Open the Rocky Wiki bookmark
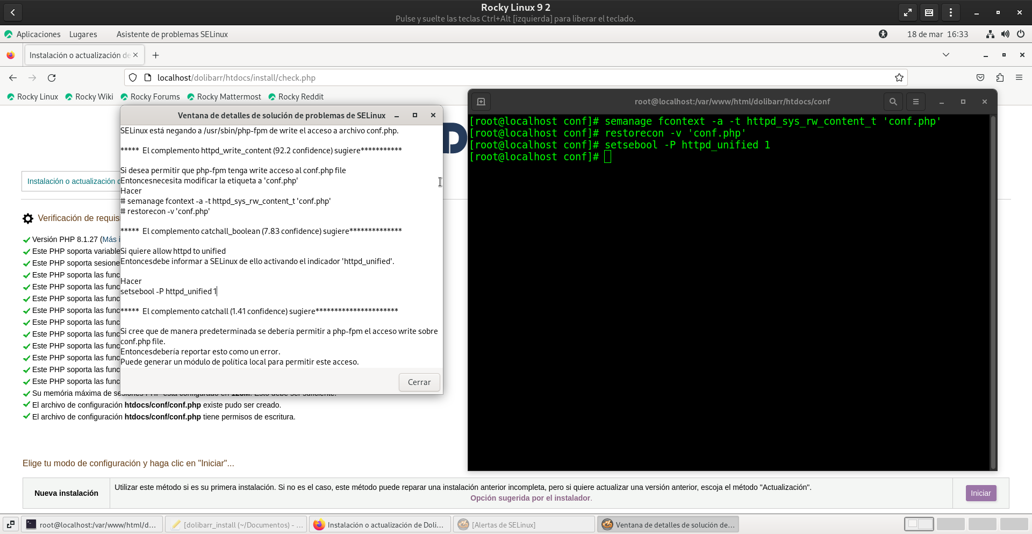 tap(89, 97)
